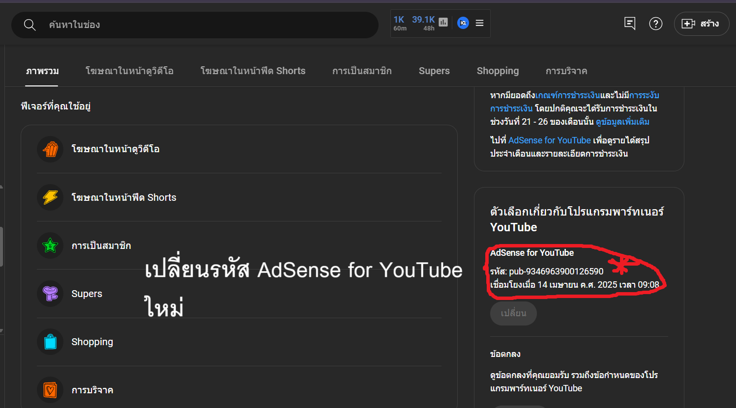Screen dimensions: 736x408
Task: Open the vidIQ hamburger menu
Action: coord(480,23)
